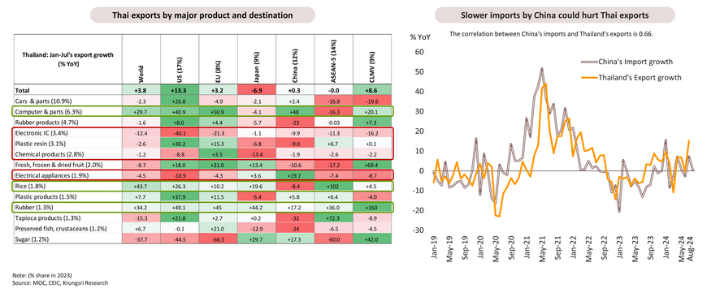Click the Tapioca products ASEAN-5 +72.3 cell
Image resolution: width=707 pixels, height=297 pixels.
click(334, 218)
